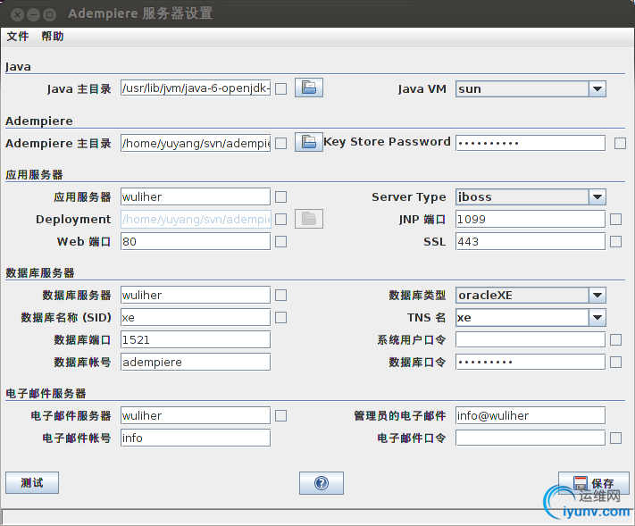Tick the 电子邮件口令 checkbox

point(615,438)
